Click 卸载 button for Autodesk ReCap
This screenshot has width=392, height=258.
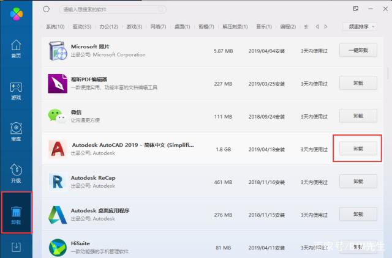point(358,182)
